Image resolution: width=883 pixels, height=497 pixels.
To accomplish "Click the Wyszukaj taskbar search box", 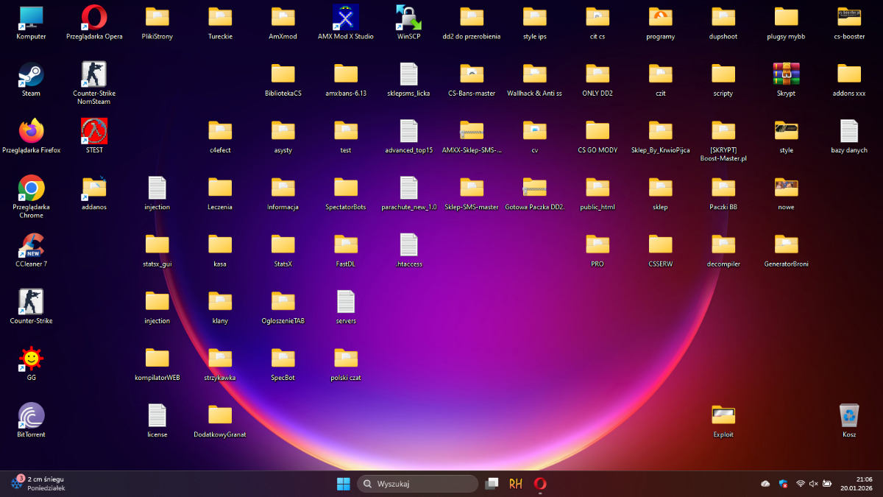I will [417, 484].
